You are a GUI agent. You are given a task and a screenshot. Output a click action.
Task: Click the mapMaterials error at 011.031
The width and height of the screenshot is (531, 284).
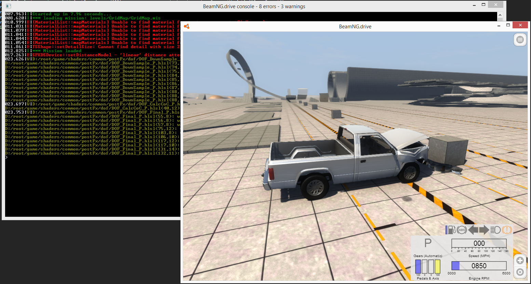pos(106,26)
